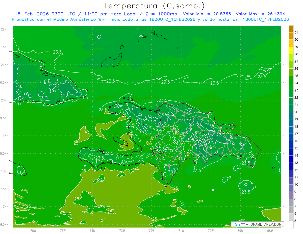The height and width of the screenshot is (234, 303).
Task: Click the legend value 27
Action: pos(296,61)
